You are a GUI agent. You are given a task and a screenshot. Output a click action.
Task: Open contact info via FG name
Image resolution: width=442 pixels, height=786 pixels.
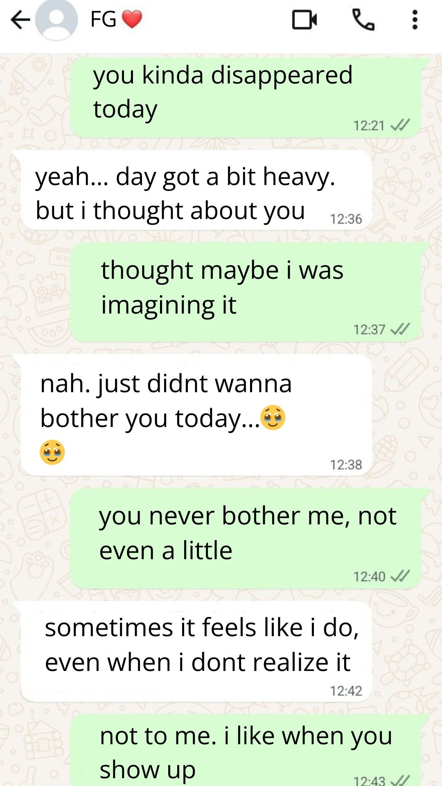point(103,19)
